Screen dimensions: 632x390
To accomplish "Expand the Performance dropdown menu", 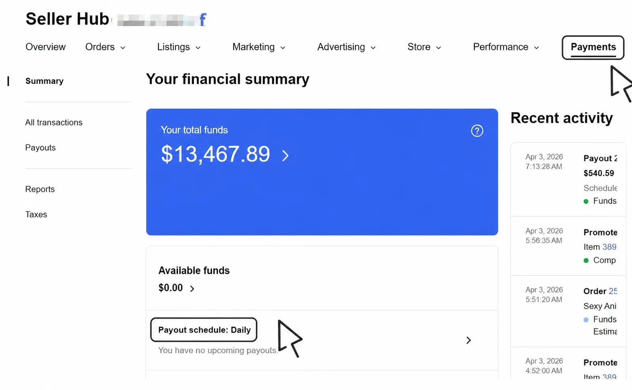I will point(506,47).
